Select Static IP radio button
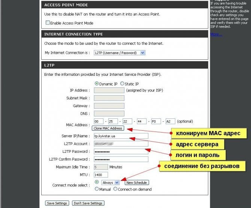Screen dimensions: 251x208 tap(122, 83)
